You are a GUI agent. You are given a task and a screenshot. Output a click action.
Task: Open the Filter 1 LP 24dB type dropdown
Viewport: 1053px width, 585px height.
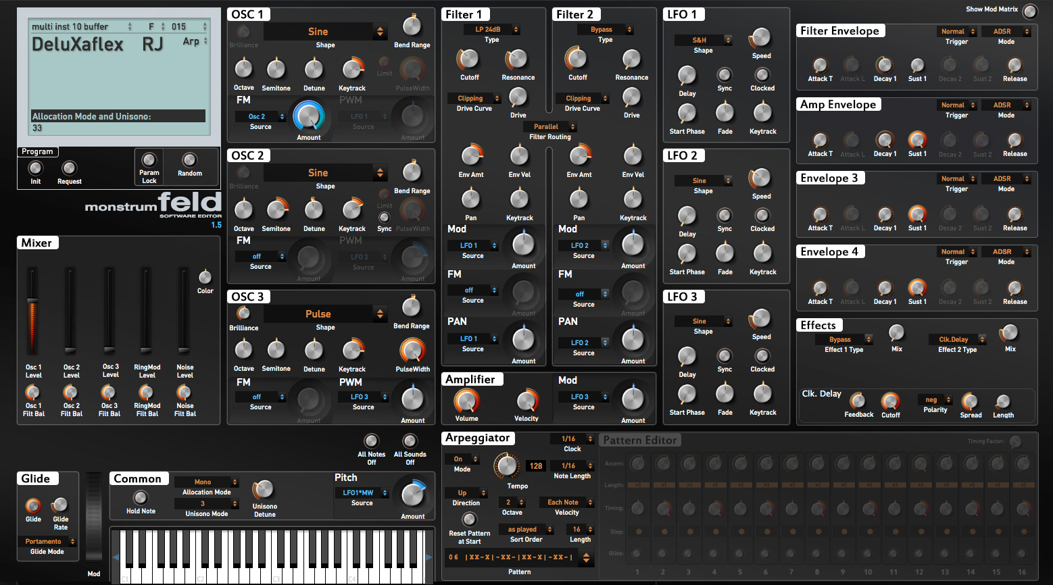(x=492, y=30)
